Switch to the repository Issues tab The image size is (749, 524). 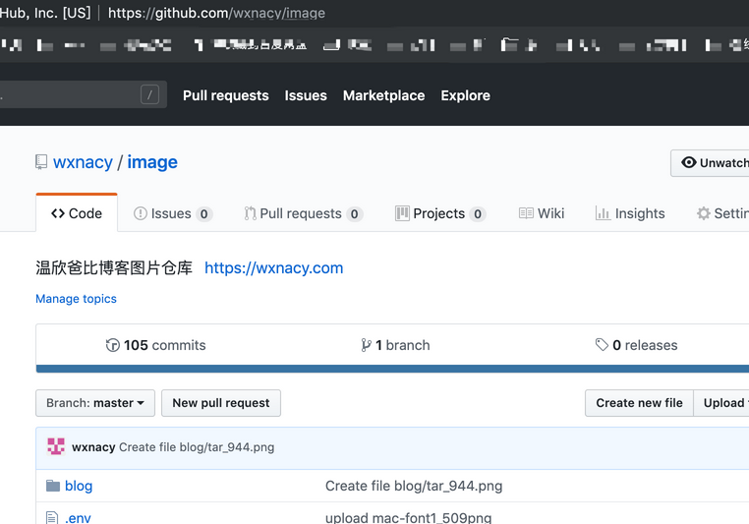pyautogui.click(x=173, y=213)
